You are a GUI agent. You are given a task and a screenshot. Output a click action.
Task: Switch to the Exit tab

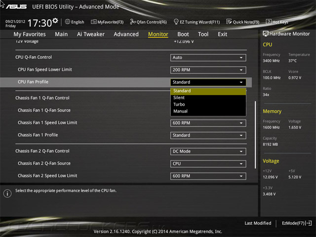pyautogui.click(x=223, y=34)
